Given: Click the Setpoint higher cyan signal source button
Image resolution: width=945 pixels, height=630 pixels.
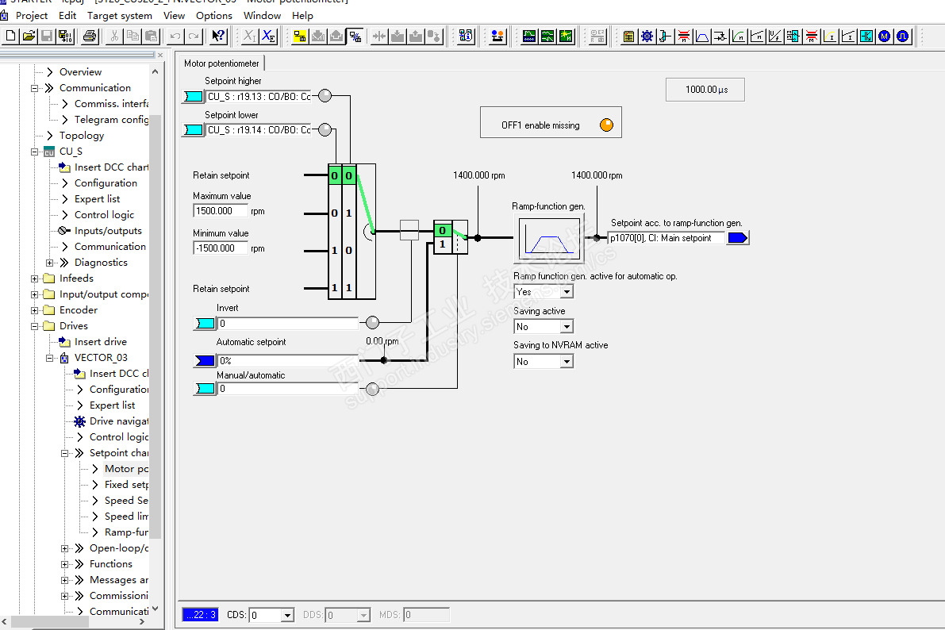Looking at the screenshot, I should pyautogui.click(x=193, y=96).
